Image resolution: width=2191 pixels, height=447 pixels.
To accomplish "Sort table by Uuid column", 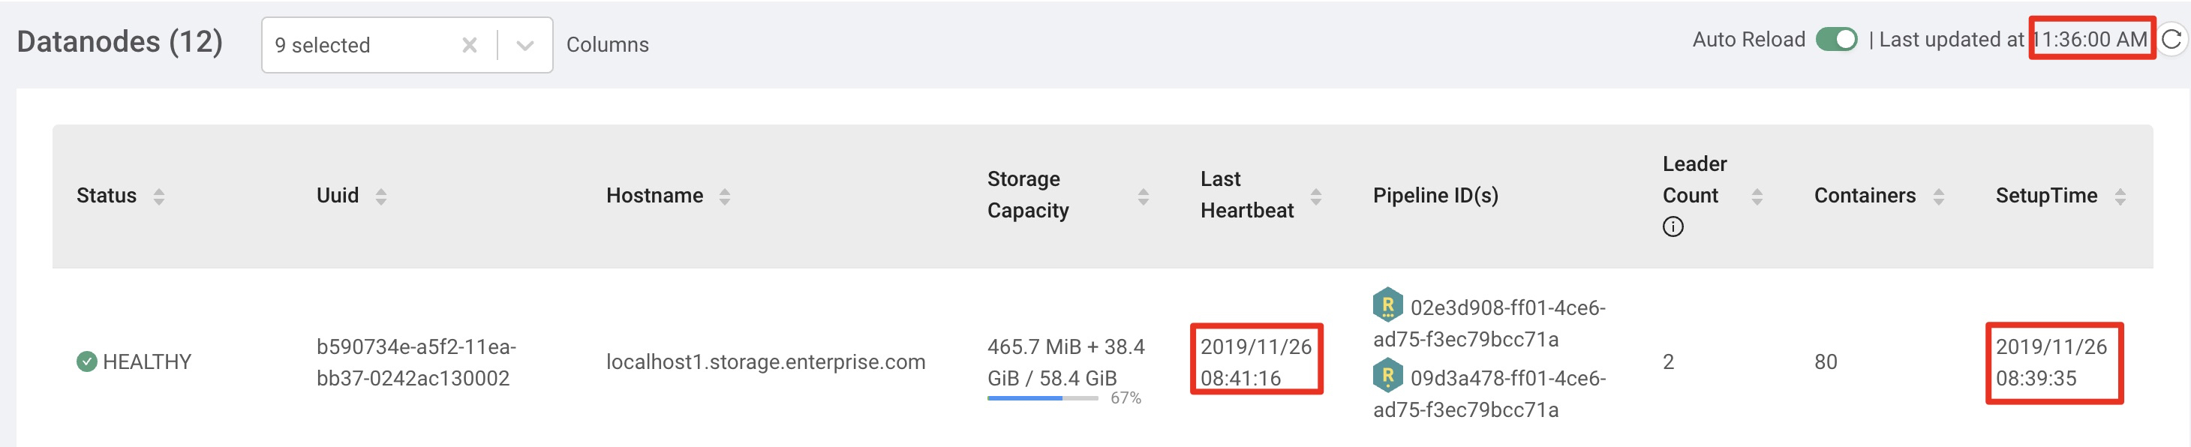I will (x=381, y=196).
